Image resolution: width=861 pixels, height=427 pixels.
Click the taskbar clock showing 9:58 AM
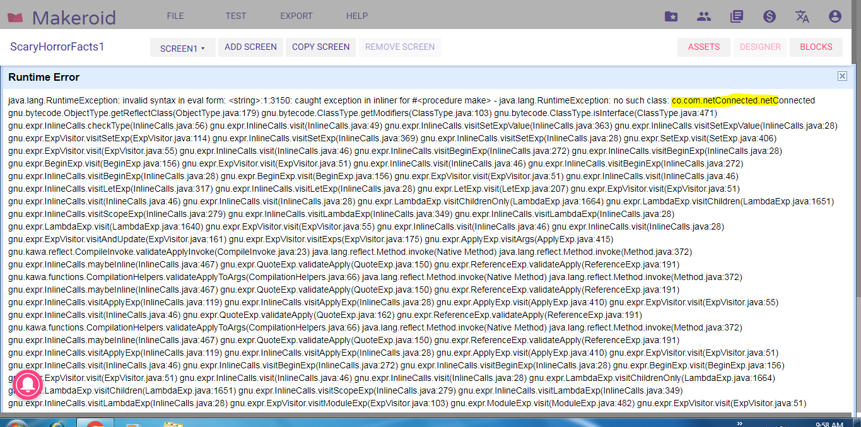829,424
